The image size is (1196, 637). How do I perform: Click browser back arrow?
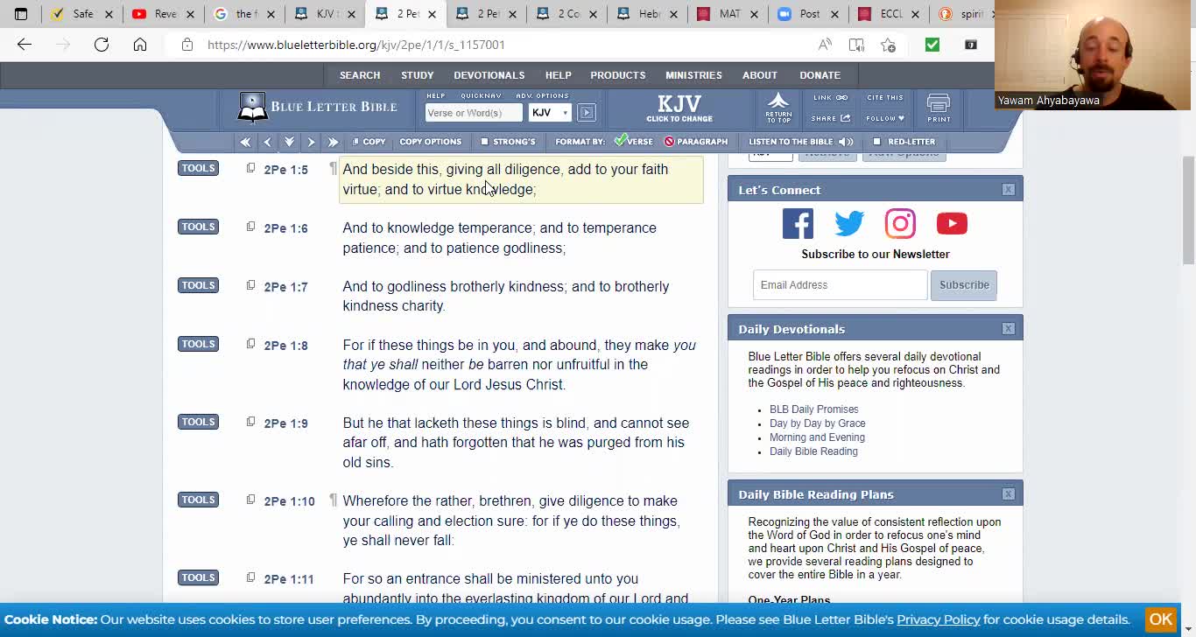click(25, 45)
